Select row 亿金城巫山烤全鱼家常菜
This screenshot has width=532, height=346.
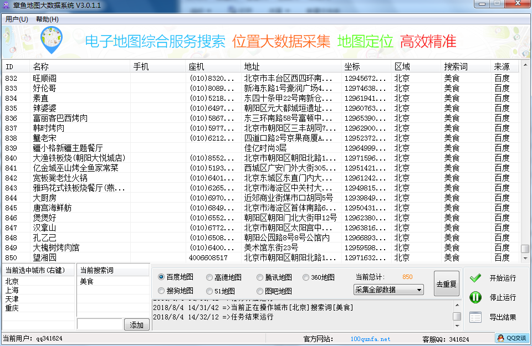[260, 168]
